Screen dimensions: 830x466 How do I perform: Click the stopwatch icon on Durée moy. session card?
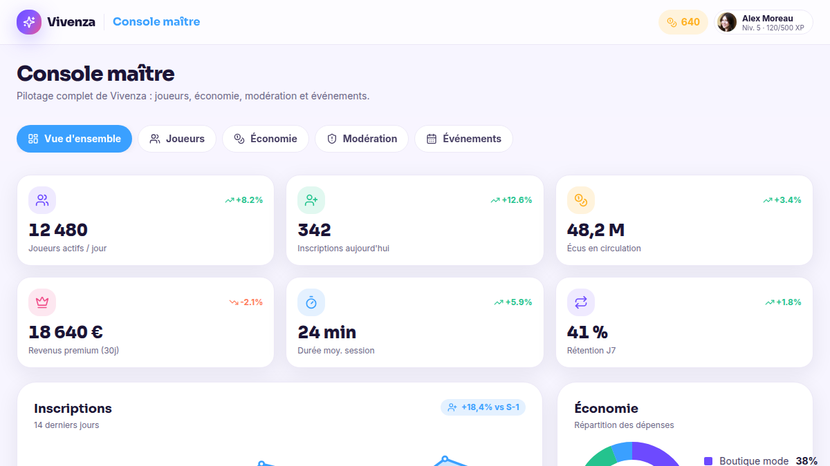[311, 302]
